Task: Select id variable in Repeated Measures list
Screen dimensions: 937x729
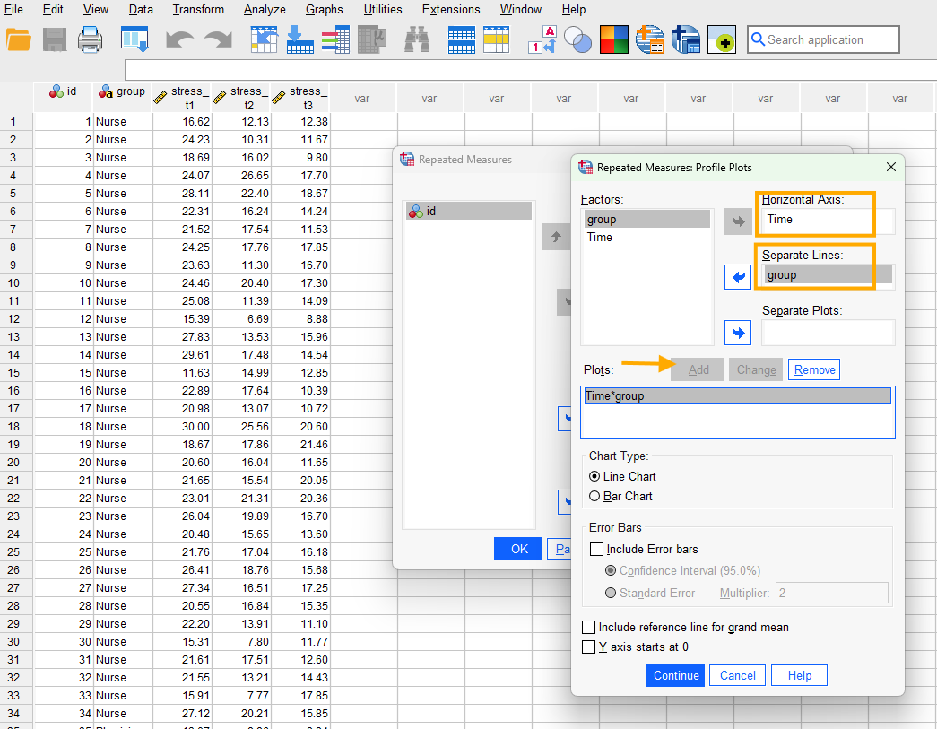Action: 468,211
